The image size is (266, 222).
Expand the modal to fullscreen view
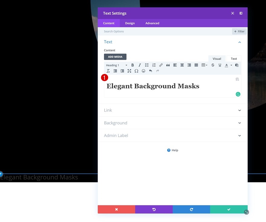[232, 13]
